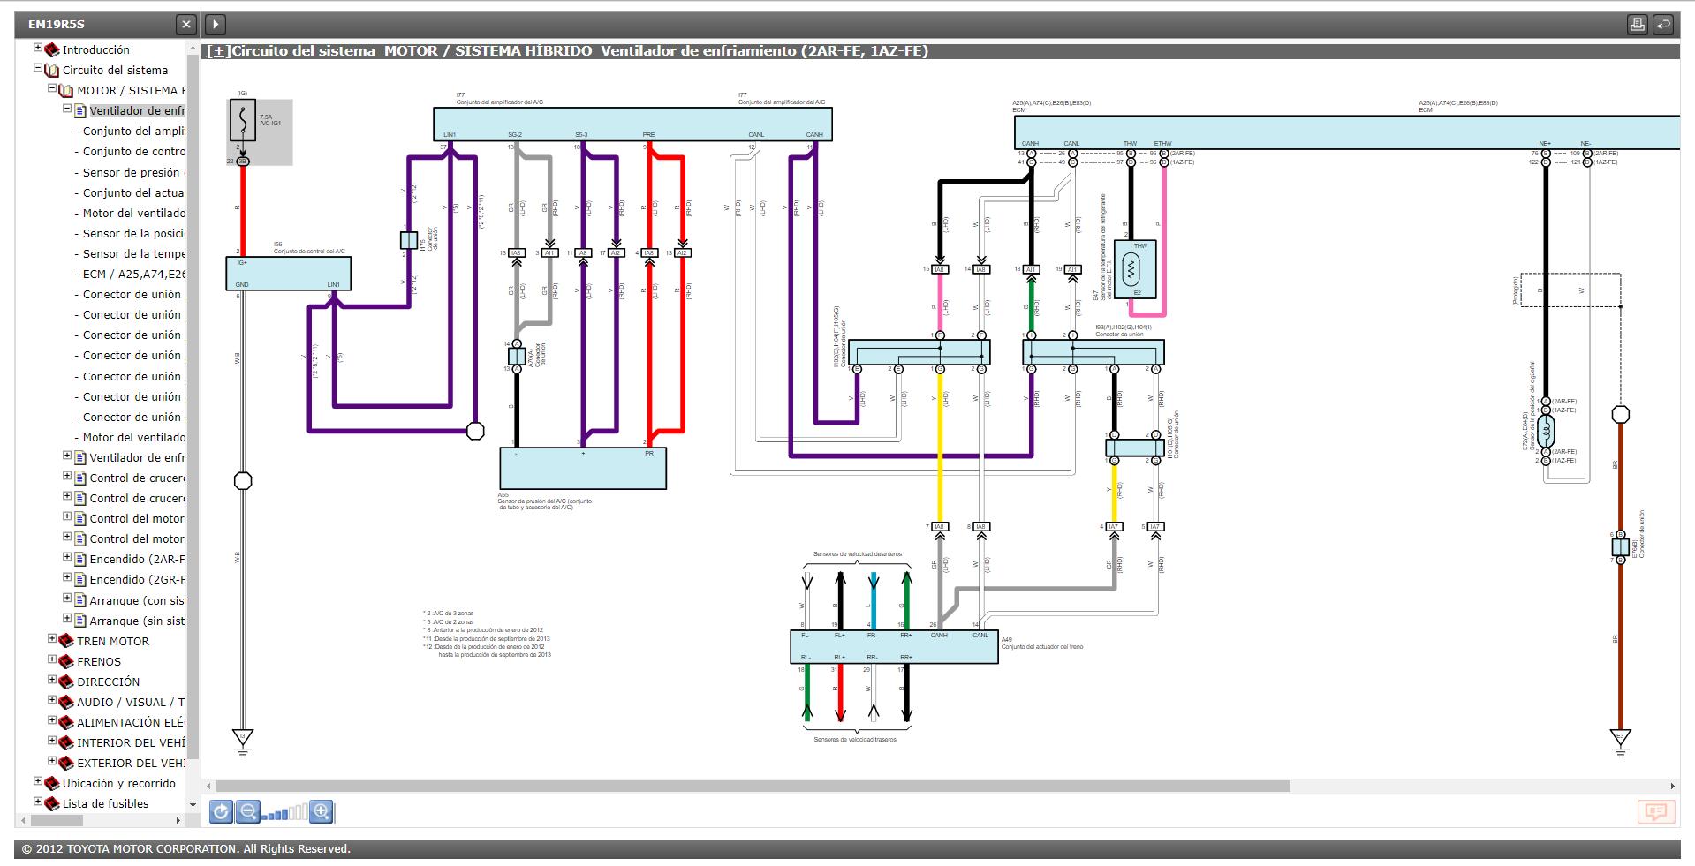Click the 7.5A A/C-IG1 fuse symbol
Screen dimensions: 1695x866
click(242, 121)
